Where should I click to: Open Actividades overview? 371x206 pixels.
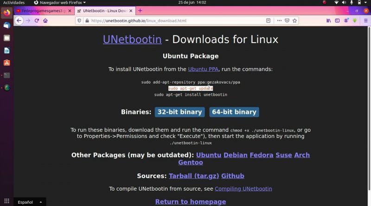[x=14, y=3]
